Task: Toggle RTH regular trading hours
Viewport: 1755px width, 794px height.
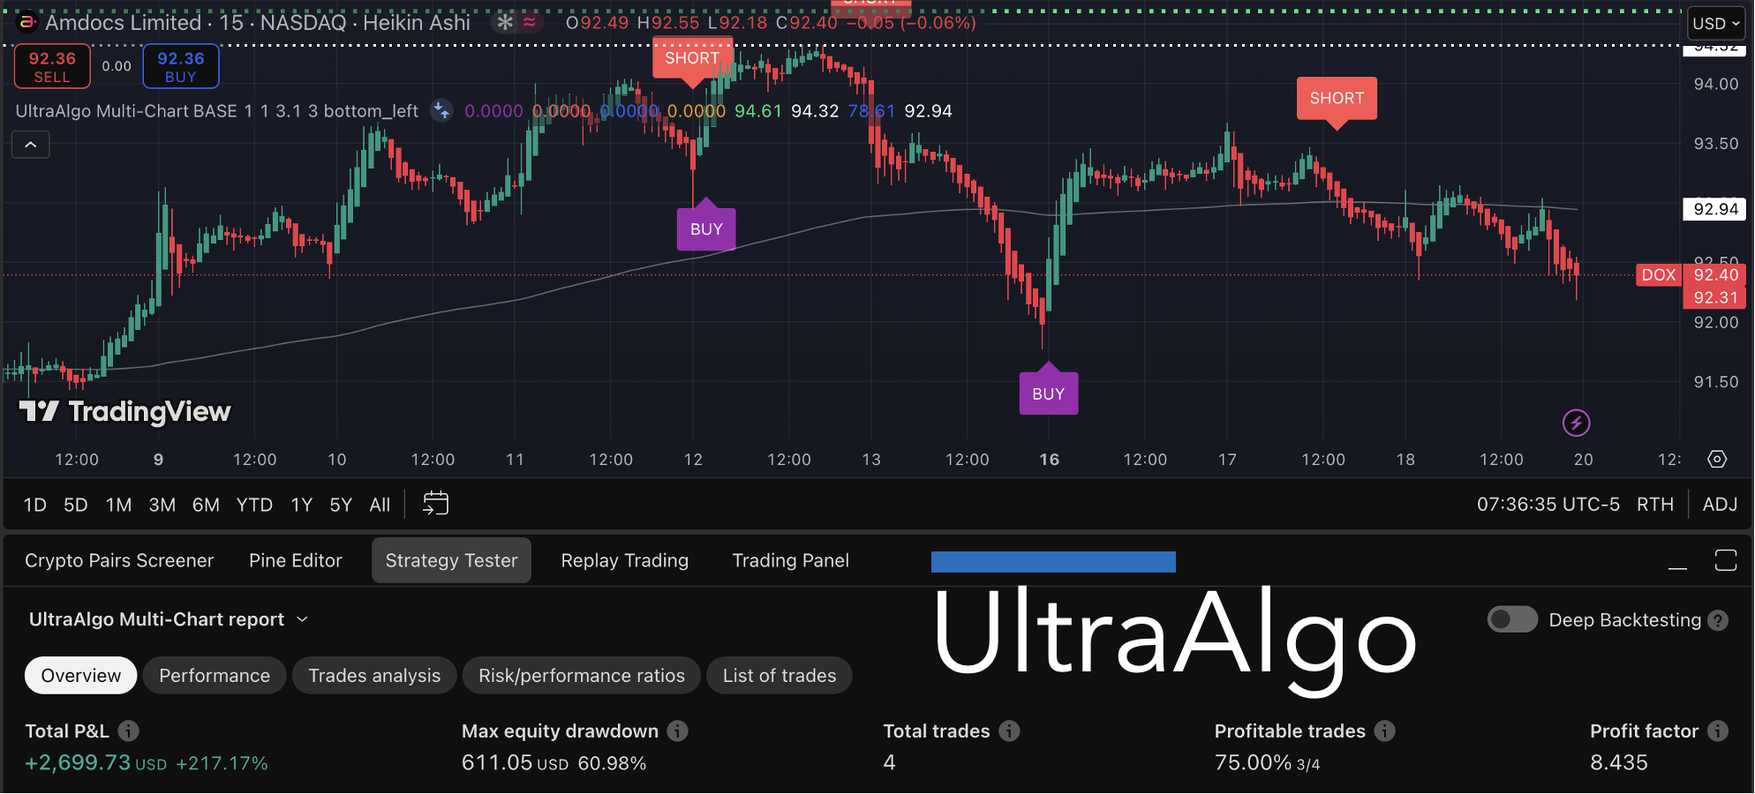Action: point(1655,505)
